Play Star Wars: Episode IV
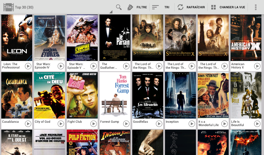This screenshot has height=155, width=264. (x=61, y=66)
